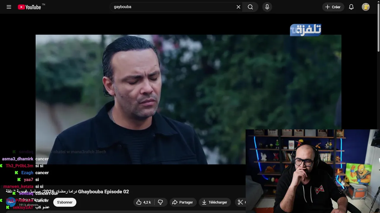Click the streamer webcam overlay
This screenshot has height=213, width=380.
[313, 171]
